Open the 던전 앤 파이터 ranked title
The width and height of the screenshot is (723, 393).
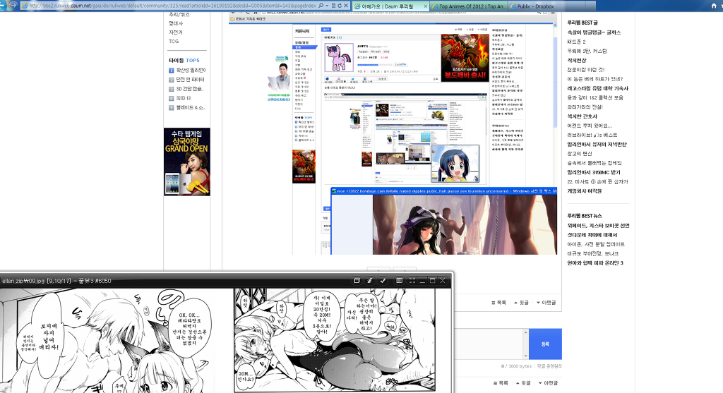pos(189,80)
